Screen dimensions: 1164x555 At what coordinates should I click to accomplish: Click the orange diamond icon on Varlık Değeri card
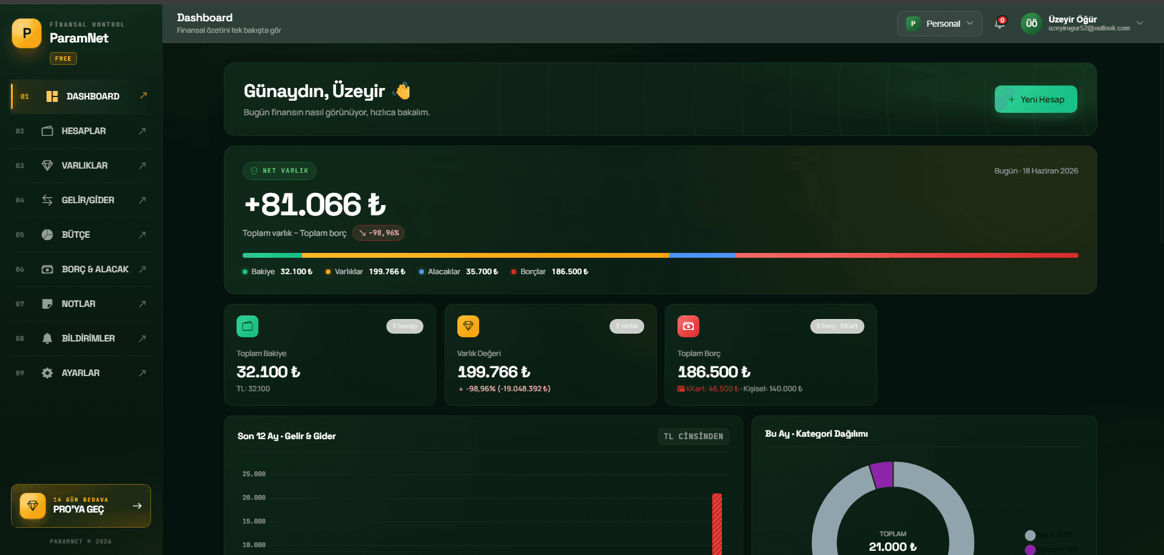coord(468,326)
